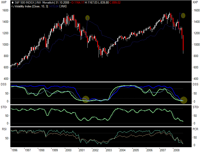This screenshot has width=202, height=152.
Task: Click the 1200 label on left price axis
Action: (5, 33)
